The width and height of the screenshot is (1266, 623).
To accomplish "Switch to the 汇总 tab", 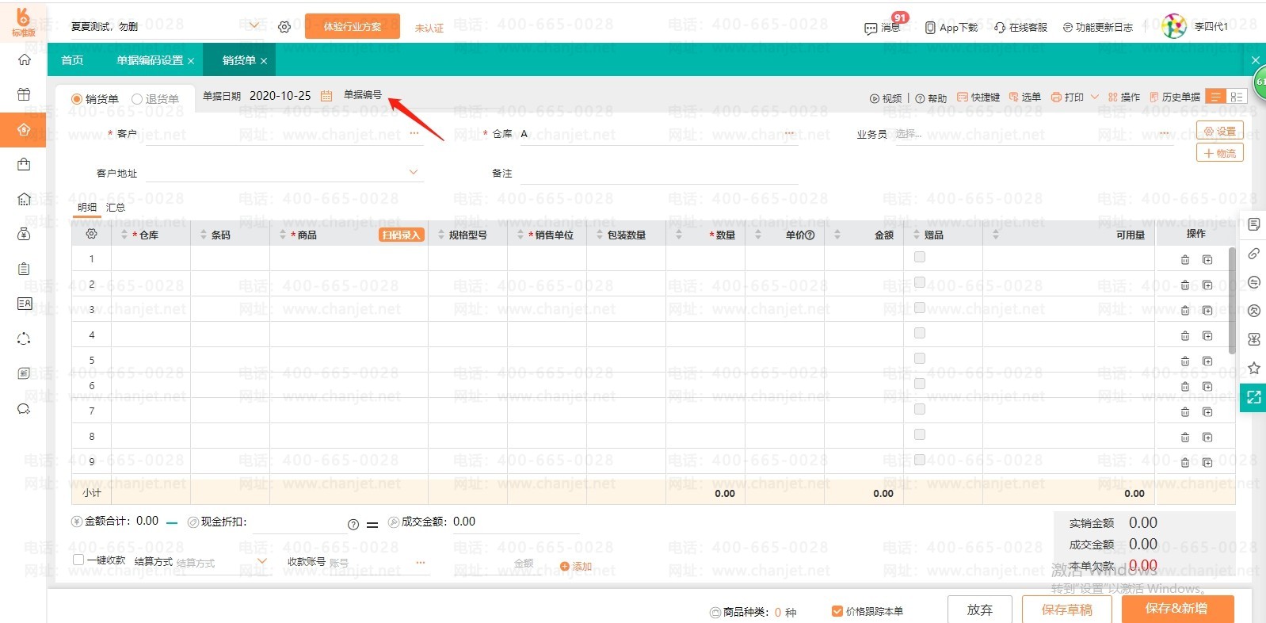I will point(116,208).
